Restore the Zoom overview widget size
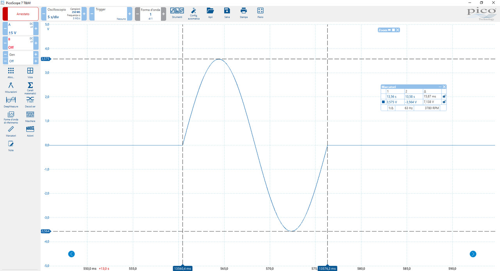The height and width of the screenshot is (271, 500). [394, 30]
